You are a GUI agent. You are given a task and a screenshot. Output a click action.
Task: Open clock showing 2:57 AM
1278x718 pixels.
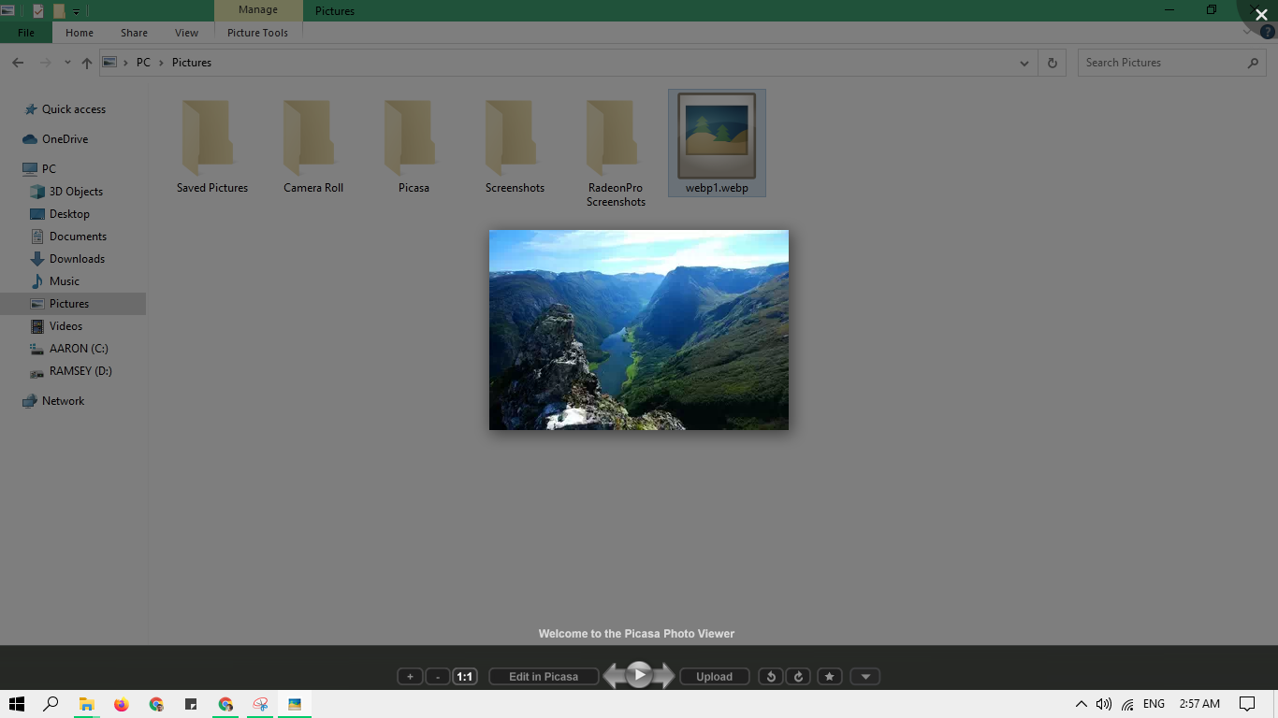(1199, 704)
